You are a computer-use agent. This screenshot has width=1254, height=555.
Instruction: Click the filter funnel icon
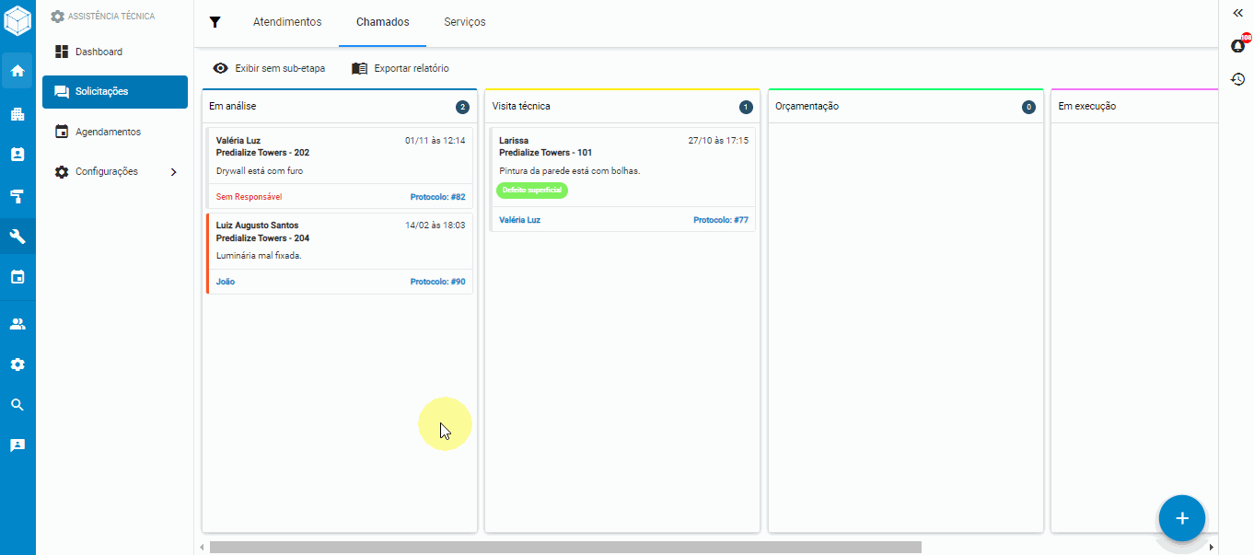215,22
